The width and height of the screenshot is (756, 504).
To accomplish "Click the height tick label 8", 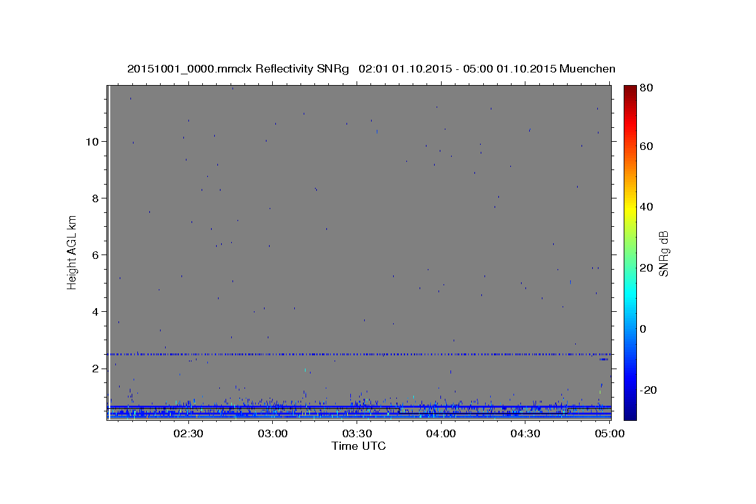I will pyautogui.click(x=94, y=198).
